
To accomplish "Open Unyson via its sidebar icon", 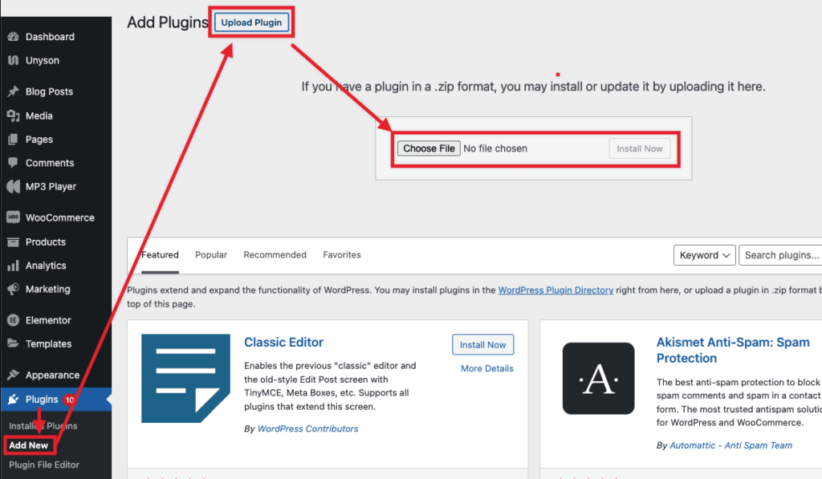I will click(x=13, y=60).
